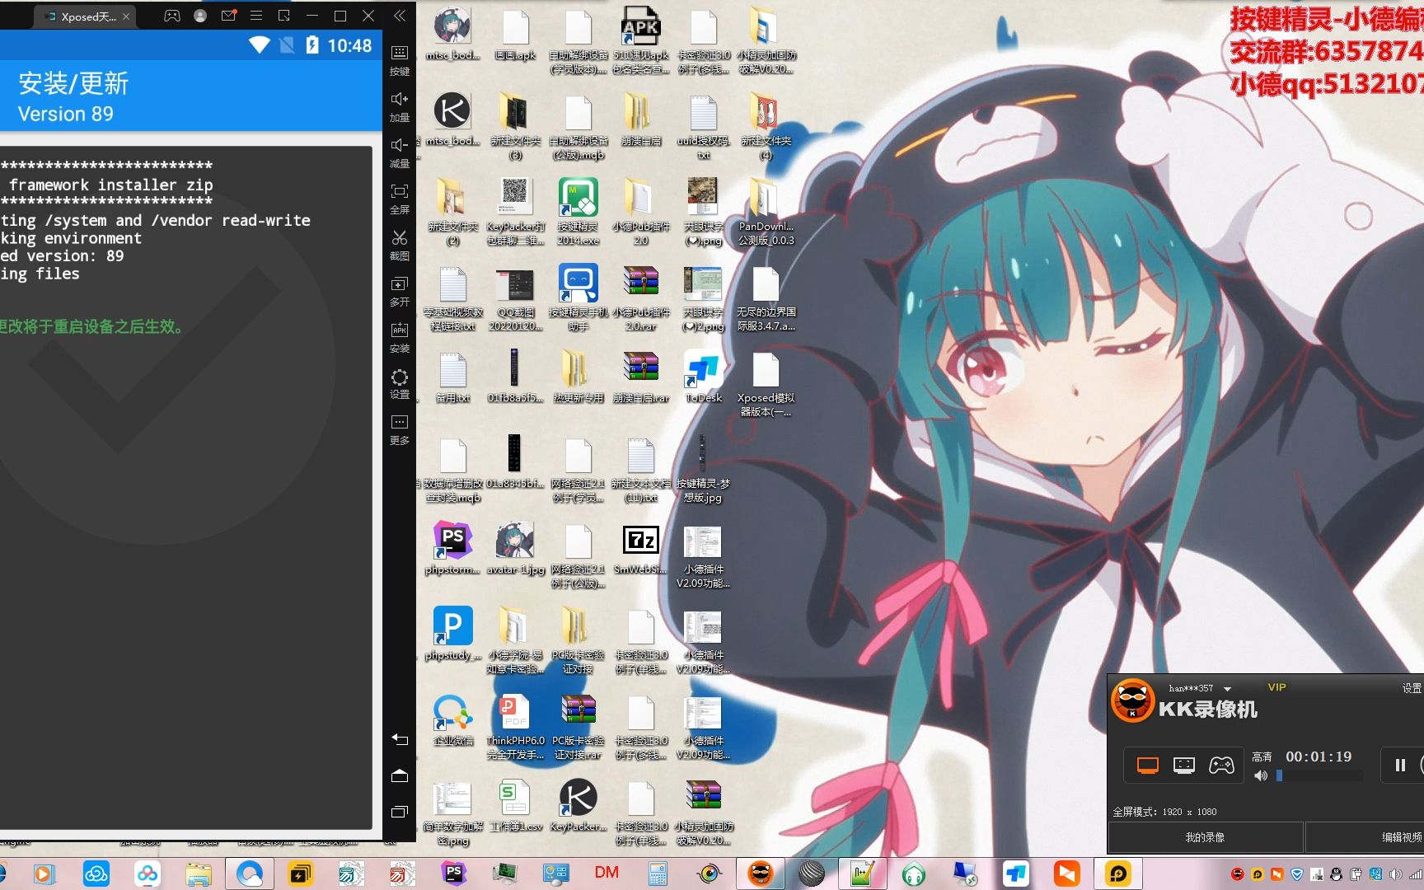Select region recording mode icon in KK录像机
The height and width of the screenshot is (890, 1424).
click(x=1184, y=766)
